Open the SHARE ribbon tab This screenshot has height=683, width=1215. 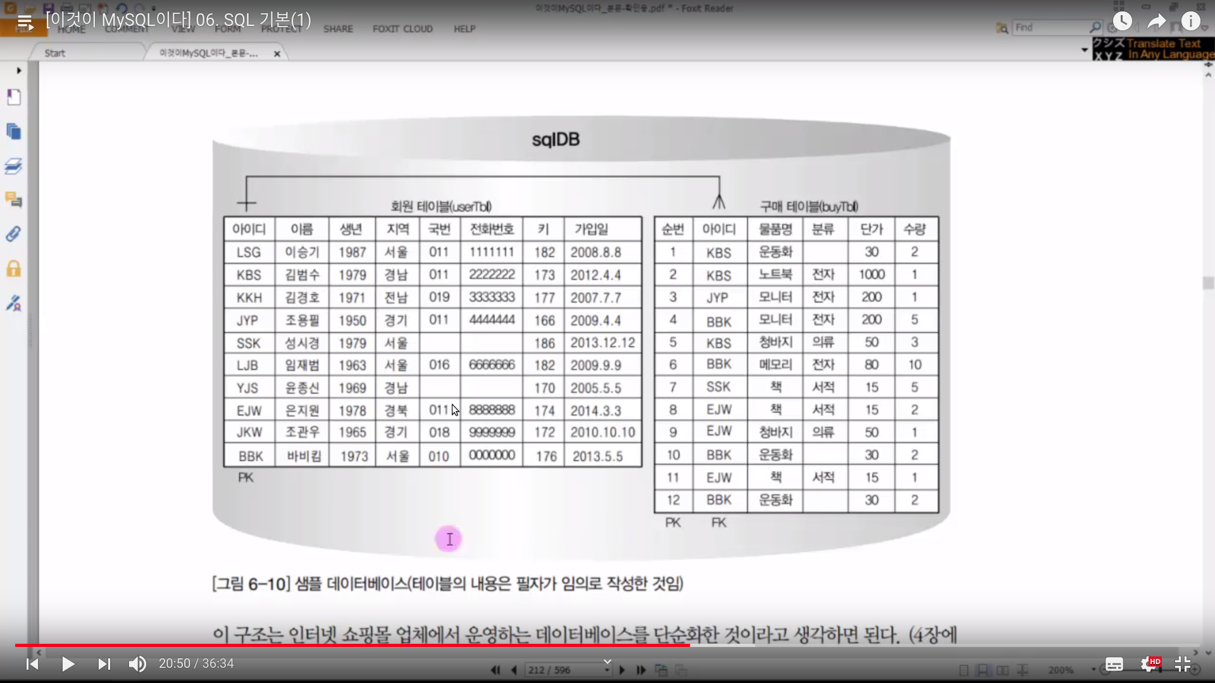pyautogui.click(x=338, y=29)
